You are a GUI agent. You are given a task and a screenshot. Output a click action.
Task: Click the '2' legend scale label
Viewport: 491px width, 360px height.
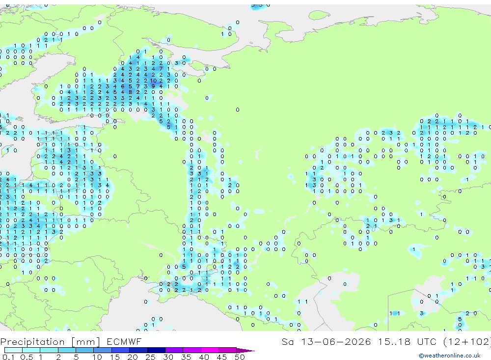click(58, 357)
